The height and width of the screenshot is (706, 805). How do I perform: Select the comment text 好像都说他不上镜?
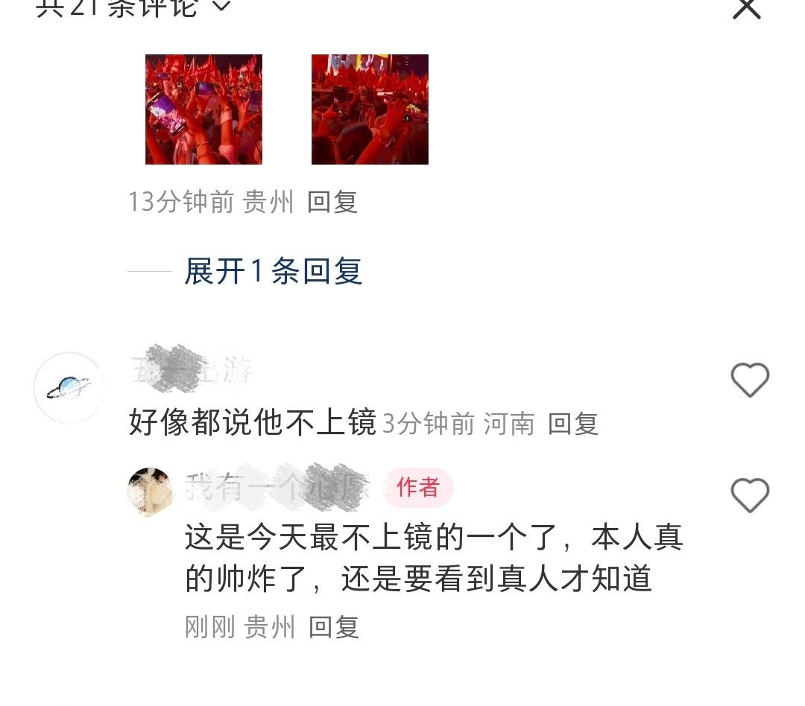253,423
